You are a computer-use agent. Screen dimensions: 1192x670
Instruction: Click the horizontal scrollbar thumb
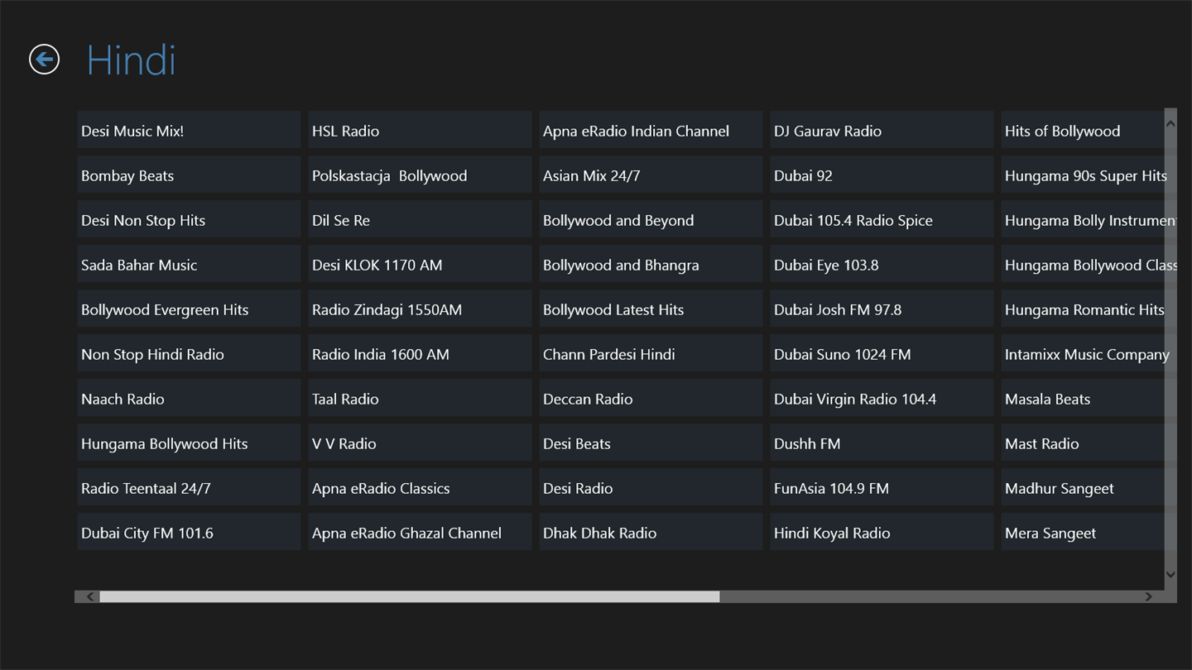410,596
